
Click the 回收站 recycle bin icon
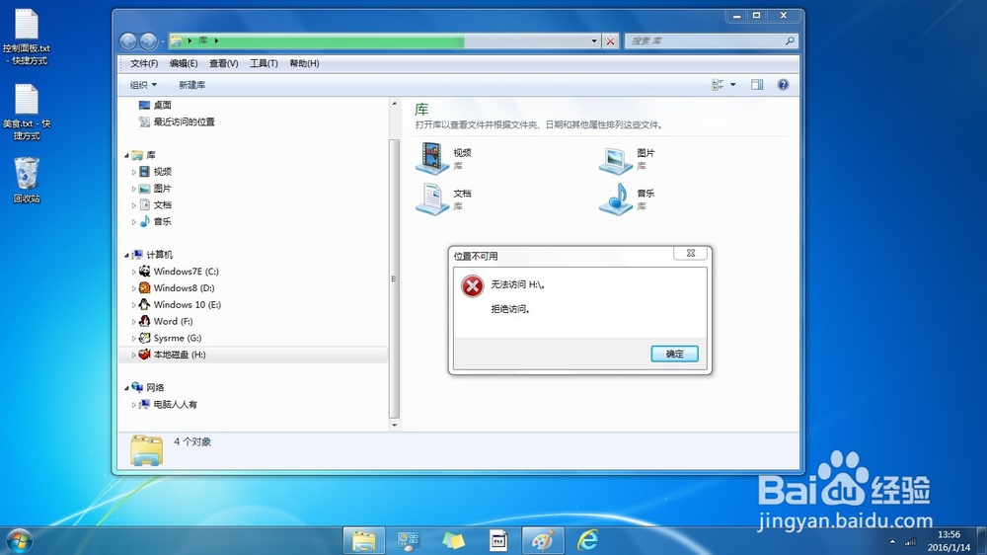click(x=27, y=180)
